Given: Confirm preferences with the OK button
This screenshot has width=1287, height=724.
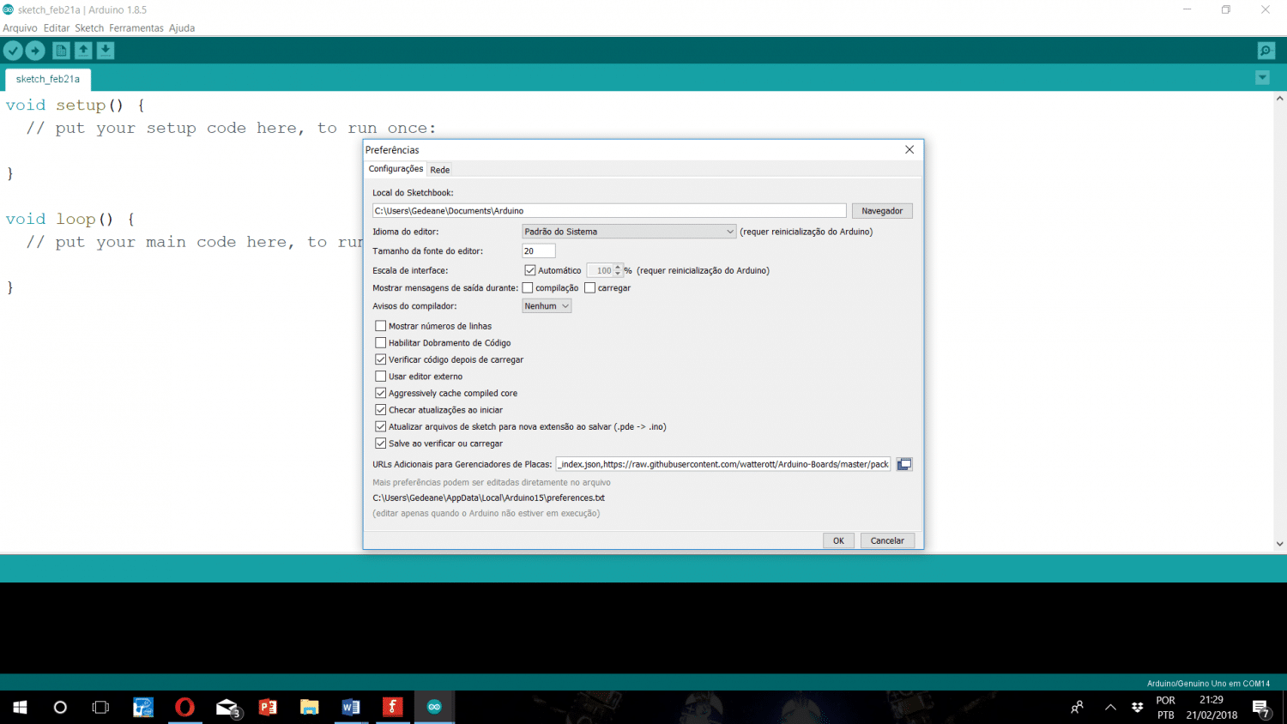Looking at the screenshot, I should (838, 540).
